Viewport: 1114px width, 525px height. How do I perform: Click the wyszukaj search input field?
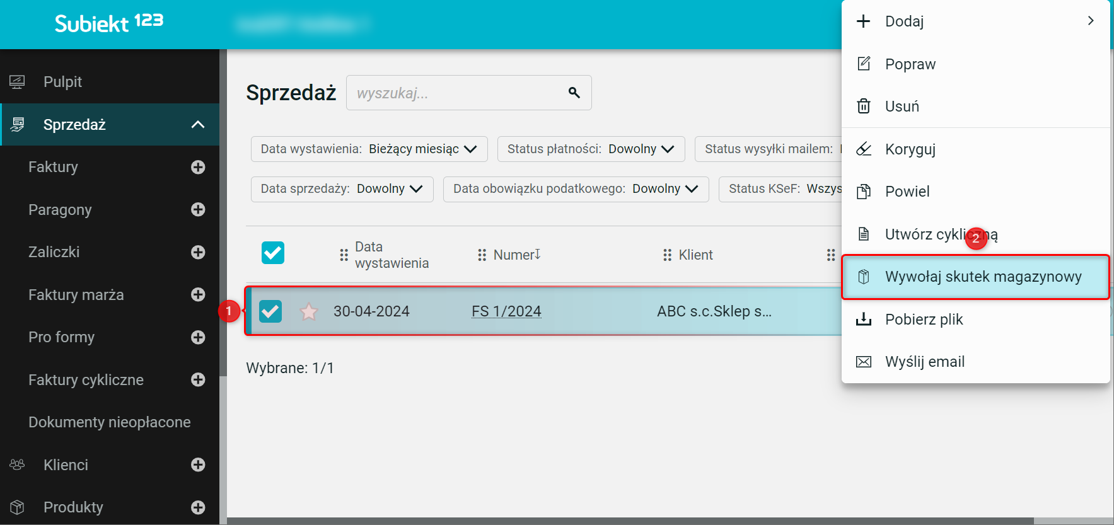tap(469, 93)
